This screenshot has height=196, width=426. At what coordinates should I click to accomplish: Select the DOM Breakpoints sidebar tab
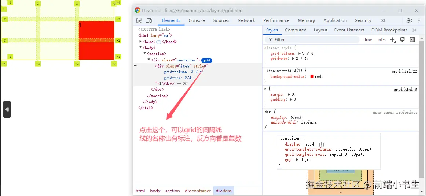tap(389, 30)
